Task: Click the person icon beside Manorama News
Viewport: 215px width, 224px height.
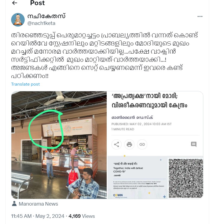Action: pyautogui.click(x=14, y=204)
